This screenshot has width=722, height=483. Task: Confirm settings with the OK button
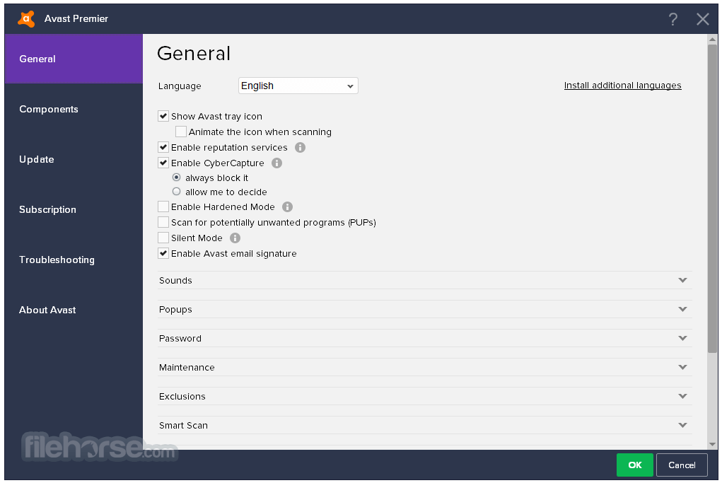pyautogui.click(x=634, y=465)
